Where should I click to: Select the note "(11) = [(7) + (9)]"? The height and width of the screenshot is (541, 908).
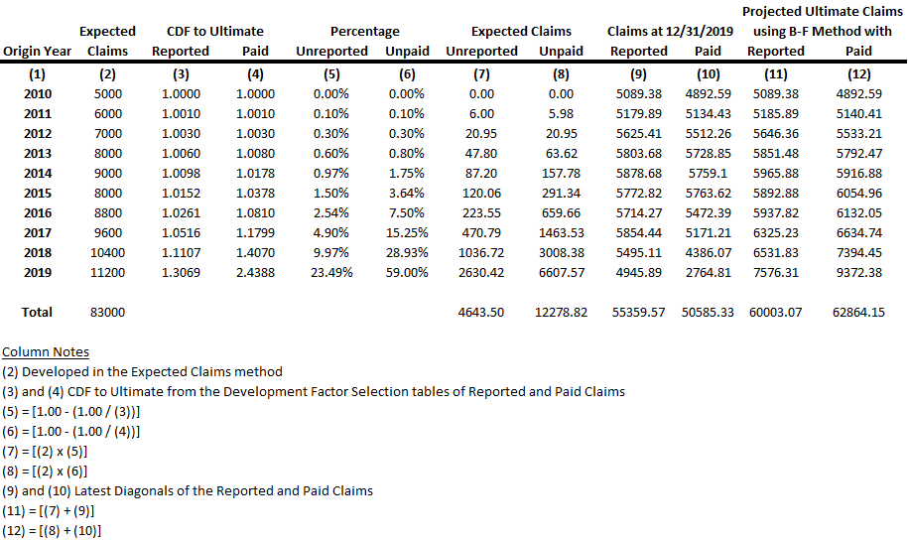[x=53, y=510]
